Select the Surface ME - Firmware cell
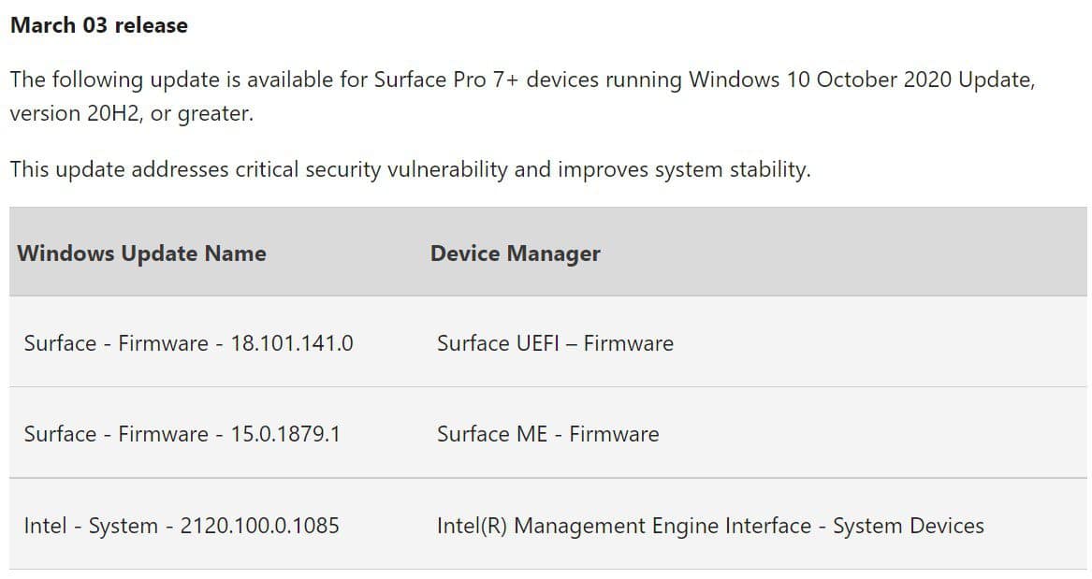 [548, 434]
